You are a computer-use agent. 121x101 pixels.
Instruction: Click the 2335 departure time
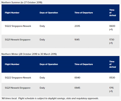tap(77, 26)
